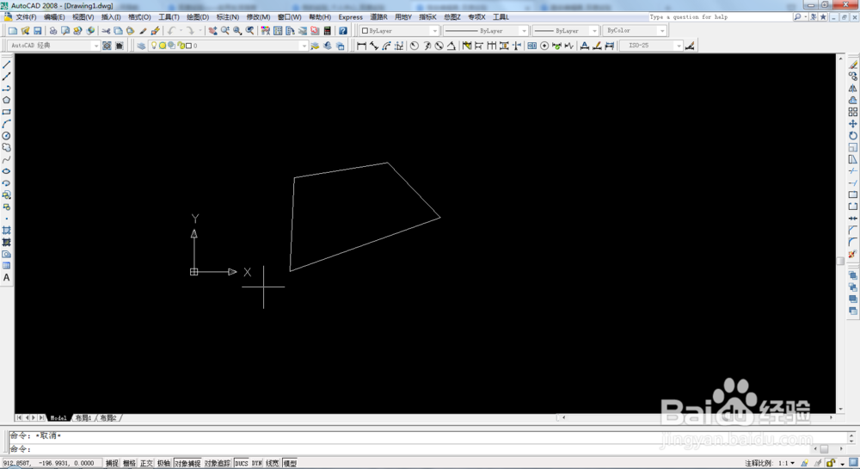This screenshot has height=469, width=860.
Task: Click the vertical scrollbar down arrow
Action: [840, 410]
